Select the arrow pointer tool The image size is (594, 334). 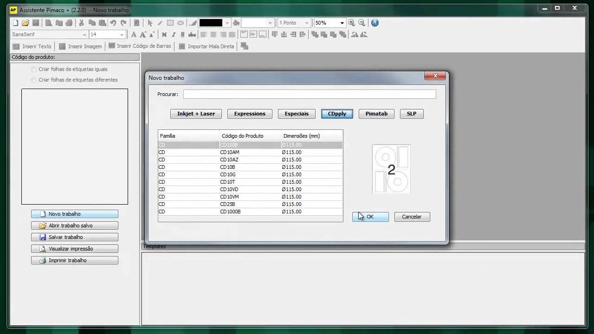pos(150,23)
